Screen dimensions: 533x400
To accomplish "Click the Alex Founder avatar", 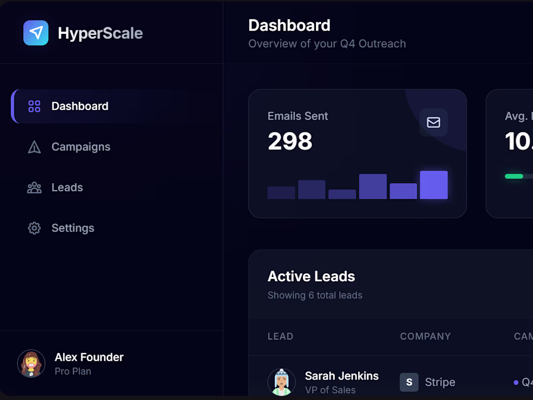I will click(x=31, y=364).
